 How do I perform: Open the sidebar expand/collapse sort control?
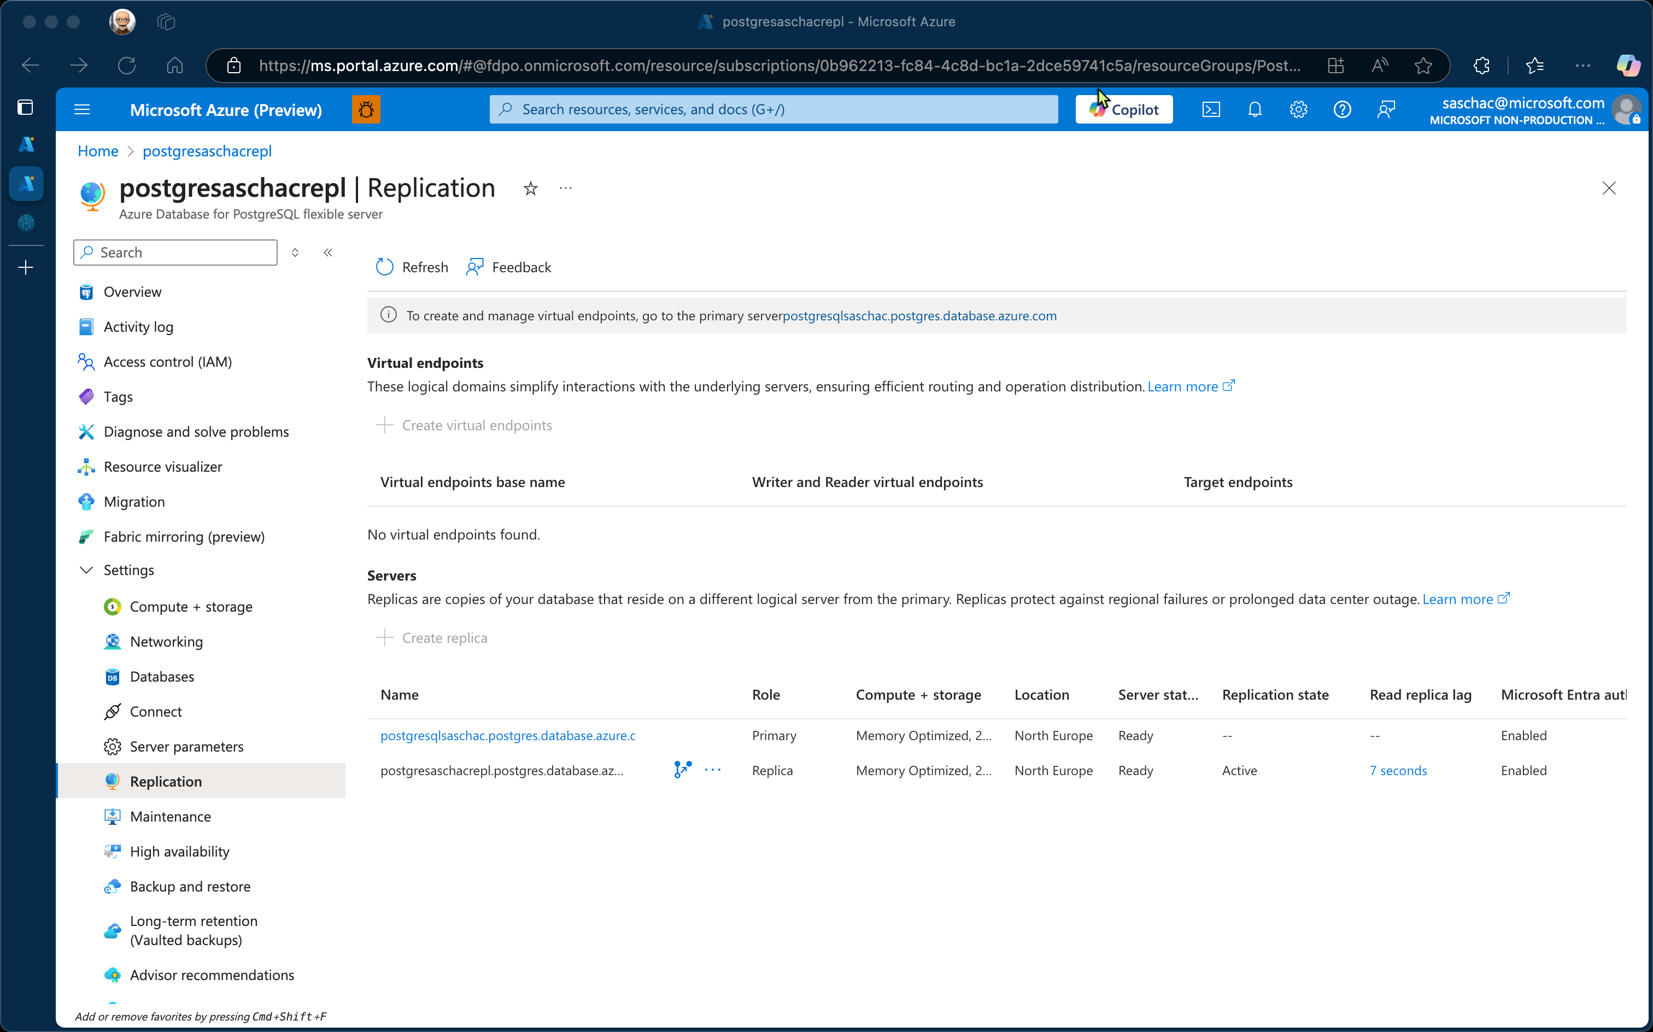(x=295, y=253)
